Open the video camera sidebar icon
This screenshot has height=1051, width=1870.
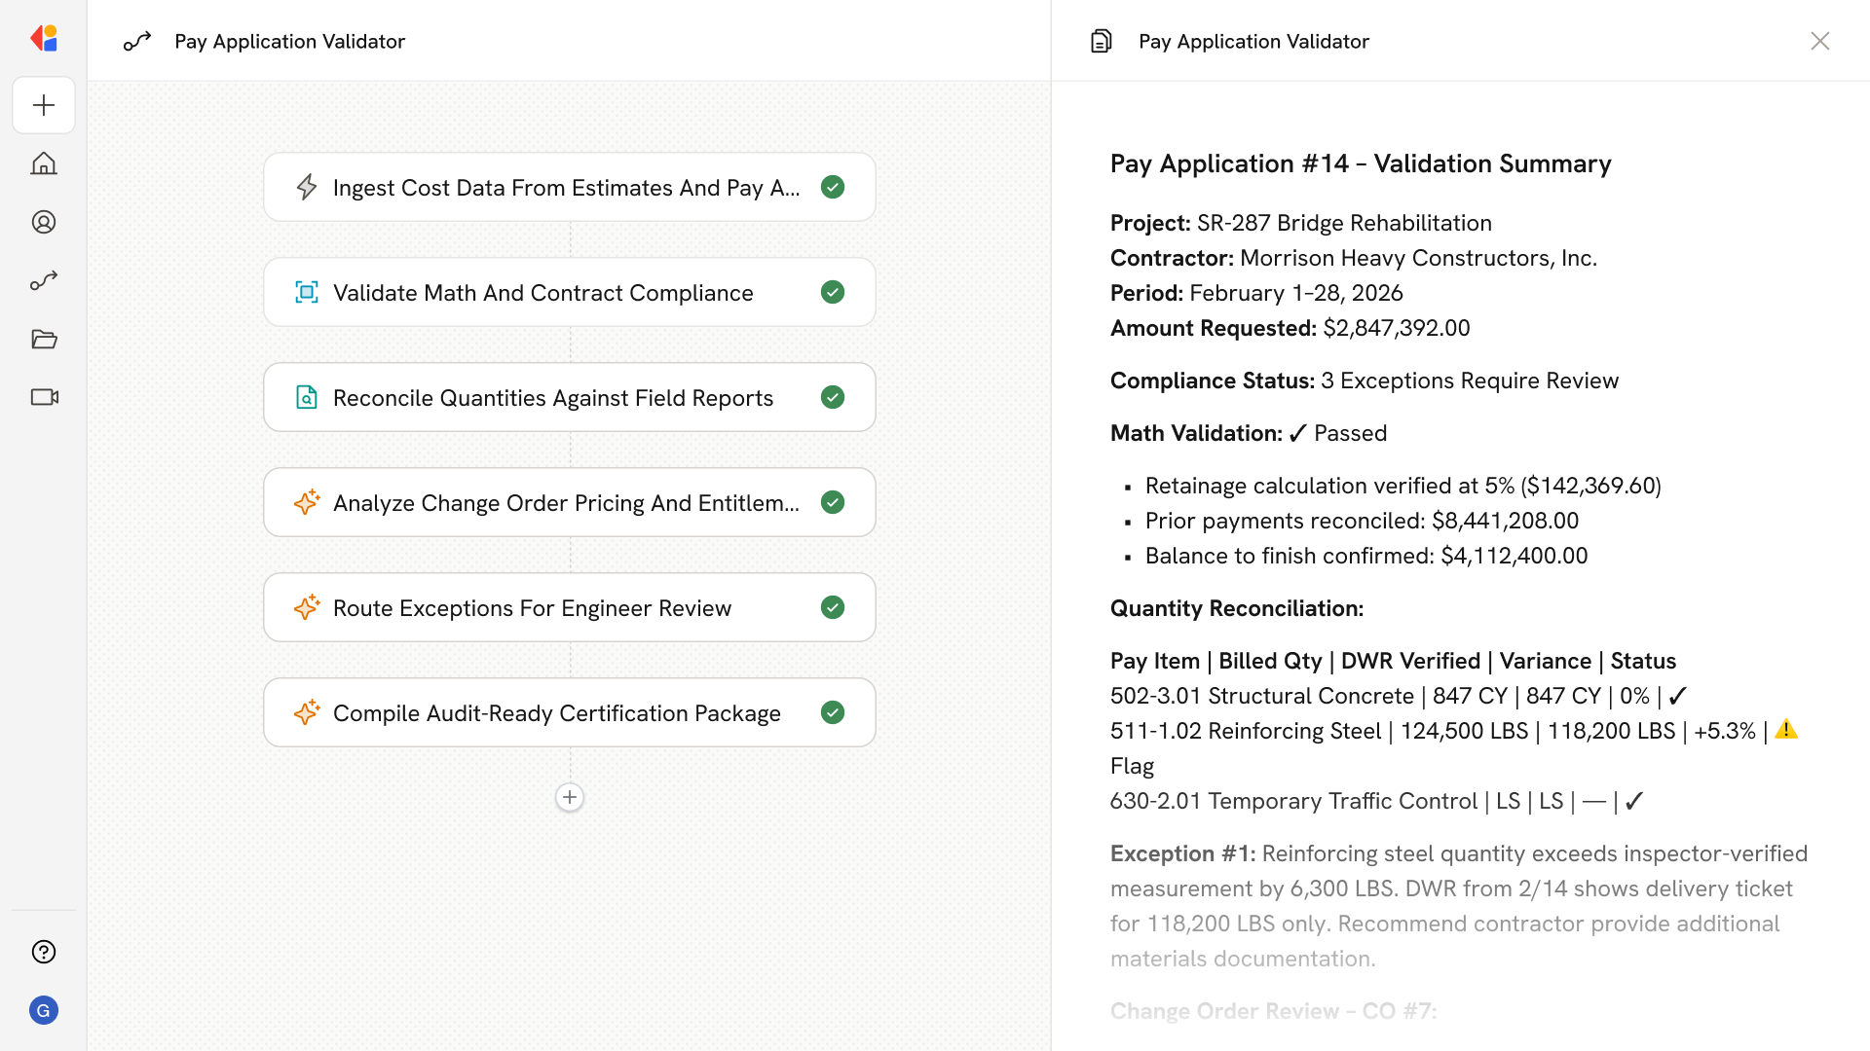point(44,397)
